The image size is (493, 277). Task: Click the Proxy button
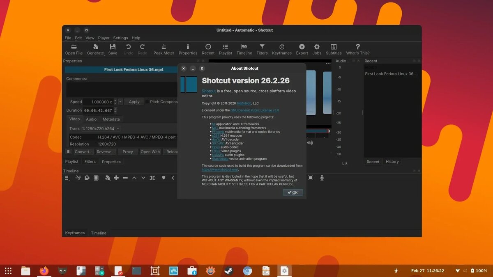[128, 151]
